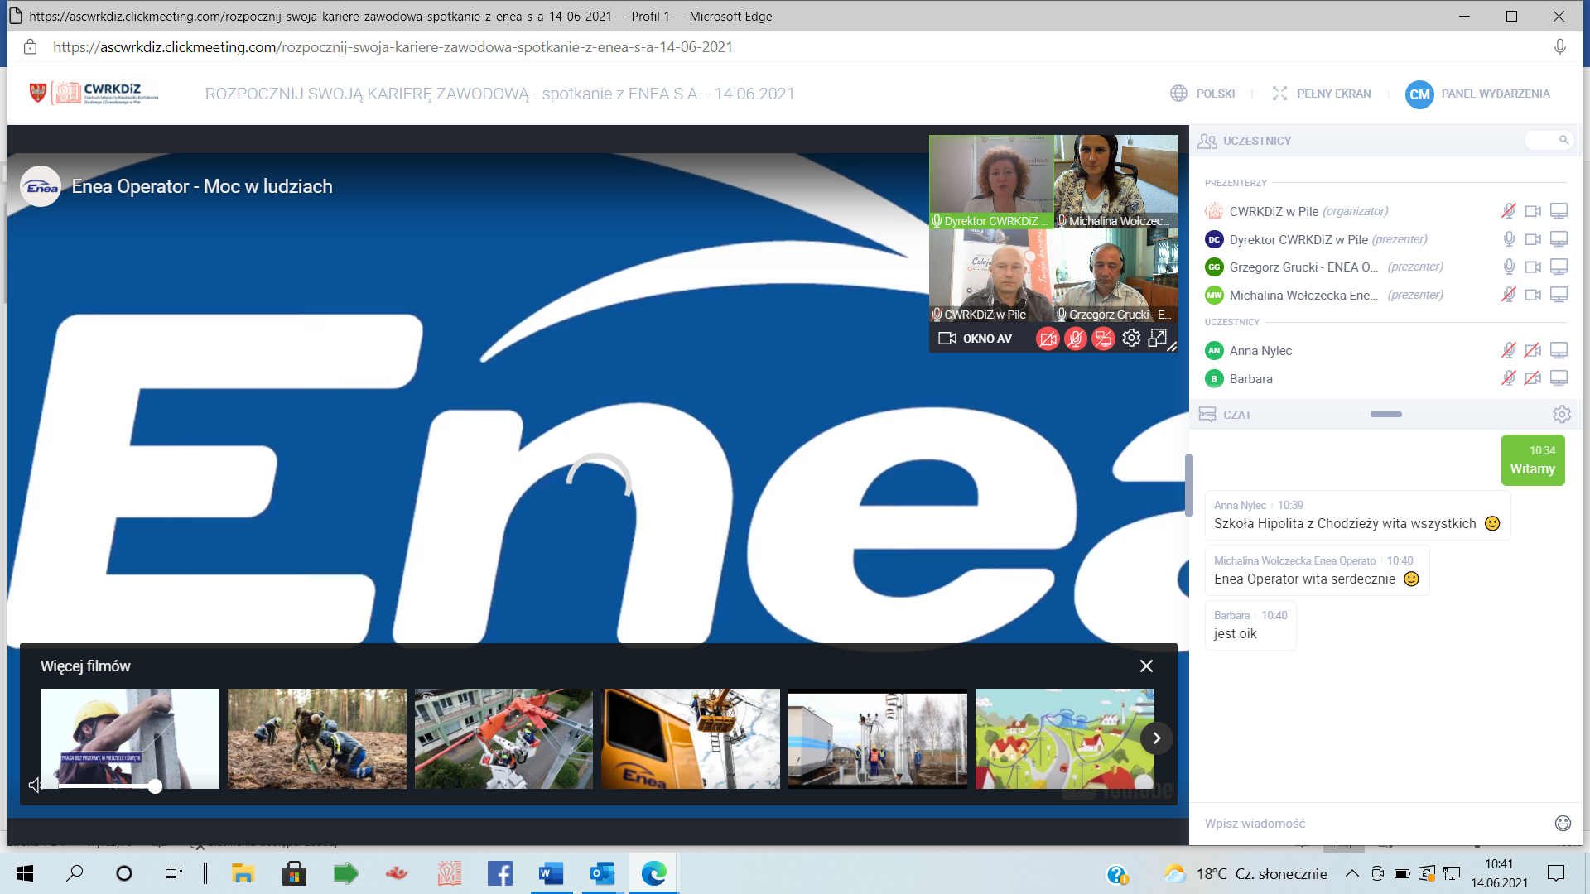Image resolution: width=1590 pixels, height=894 pixels.
Task: Show next videos with arrow chevron
Action: (1156, 738)
